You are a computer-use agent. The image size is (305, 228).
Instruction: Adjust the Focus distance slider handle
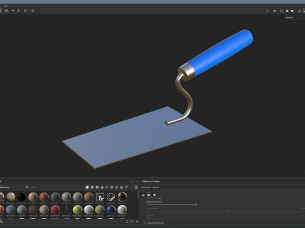[x=227, y=211]
